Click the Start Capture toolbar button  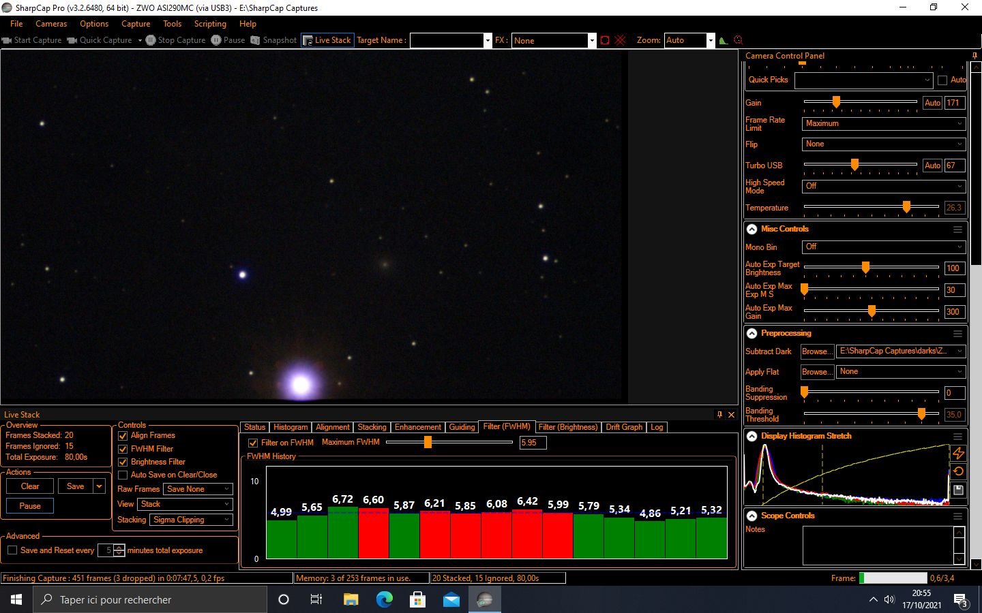pyautogui.click(x=32, y=40)
